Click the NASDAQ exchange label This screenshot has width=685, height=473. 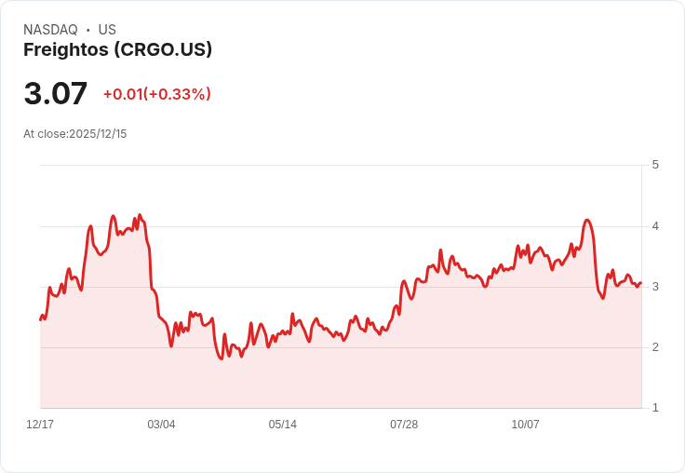[50, 30]
